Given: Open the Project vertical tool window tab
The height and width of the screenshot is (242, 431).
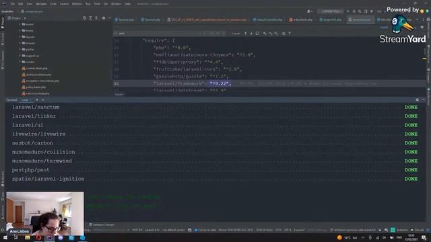Looking at the screenshot, I should [x=3, y=23].
